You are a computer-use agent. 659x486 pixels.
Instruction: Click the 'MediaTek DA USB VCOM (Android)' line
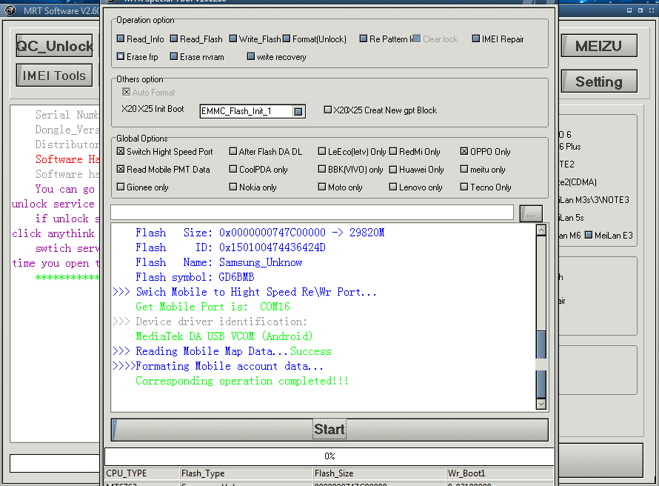coord(224,336)
